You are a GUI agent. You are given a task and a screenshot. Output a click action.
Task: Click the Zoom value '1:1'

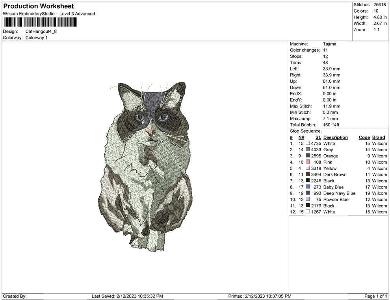coord(376,30)
